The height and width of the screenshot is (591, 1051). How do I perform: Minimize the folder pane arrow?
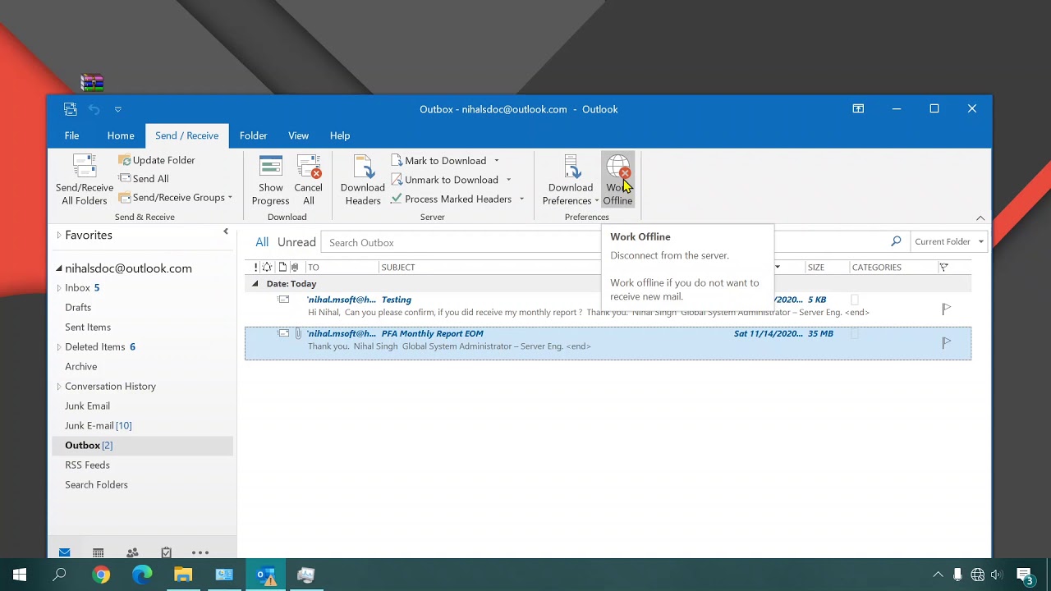pyautogui.click(x=226, y=231)
